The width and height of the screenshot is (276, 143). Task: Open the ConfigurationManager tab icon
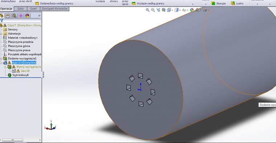pyautogui.click(x=14, y=16)
